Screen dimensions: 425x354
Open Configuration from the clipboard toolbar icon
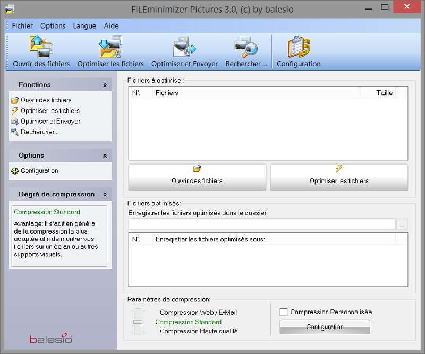coord(299,47)
